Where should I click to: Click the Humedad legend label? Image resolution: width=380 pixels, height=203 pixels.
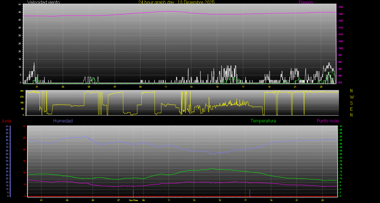[x=63, y=121]
